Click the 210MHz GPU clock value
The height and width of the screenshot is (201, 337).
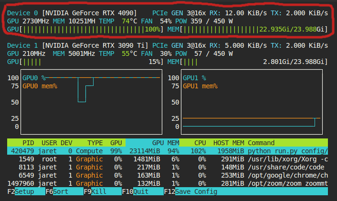pyautogui.click(x=34, y=54)
